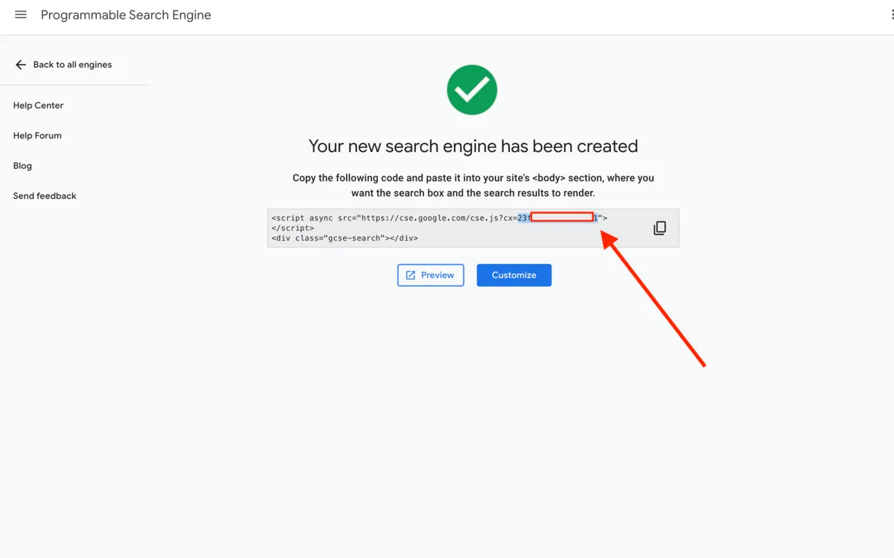The width and height of the screenshot is (894, 558).
Task: Click the closing </script> code line
Action: coord(293,227)
